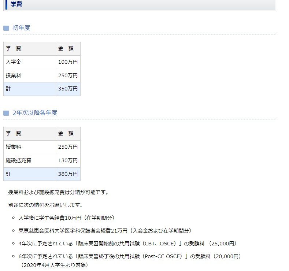
Task: Click the 380万円 total cell
Action: pos(68,174)
